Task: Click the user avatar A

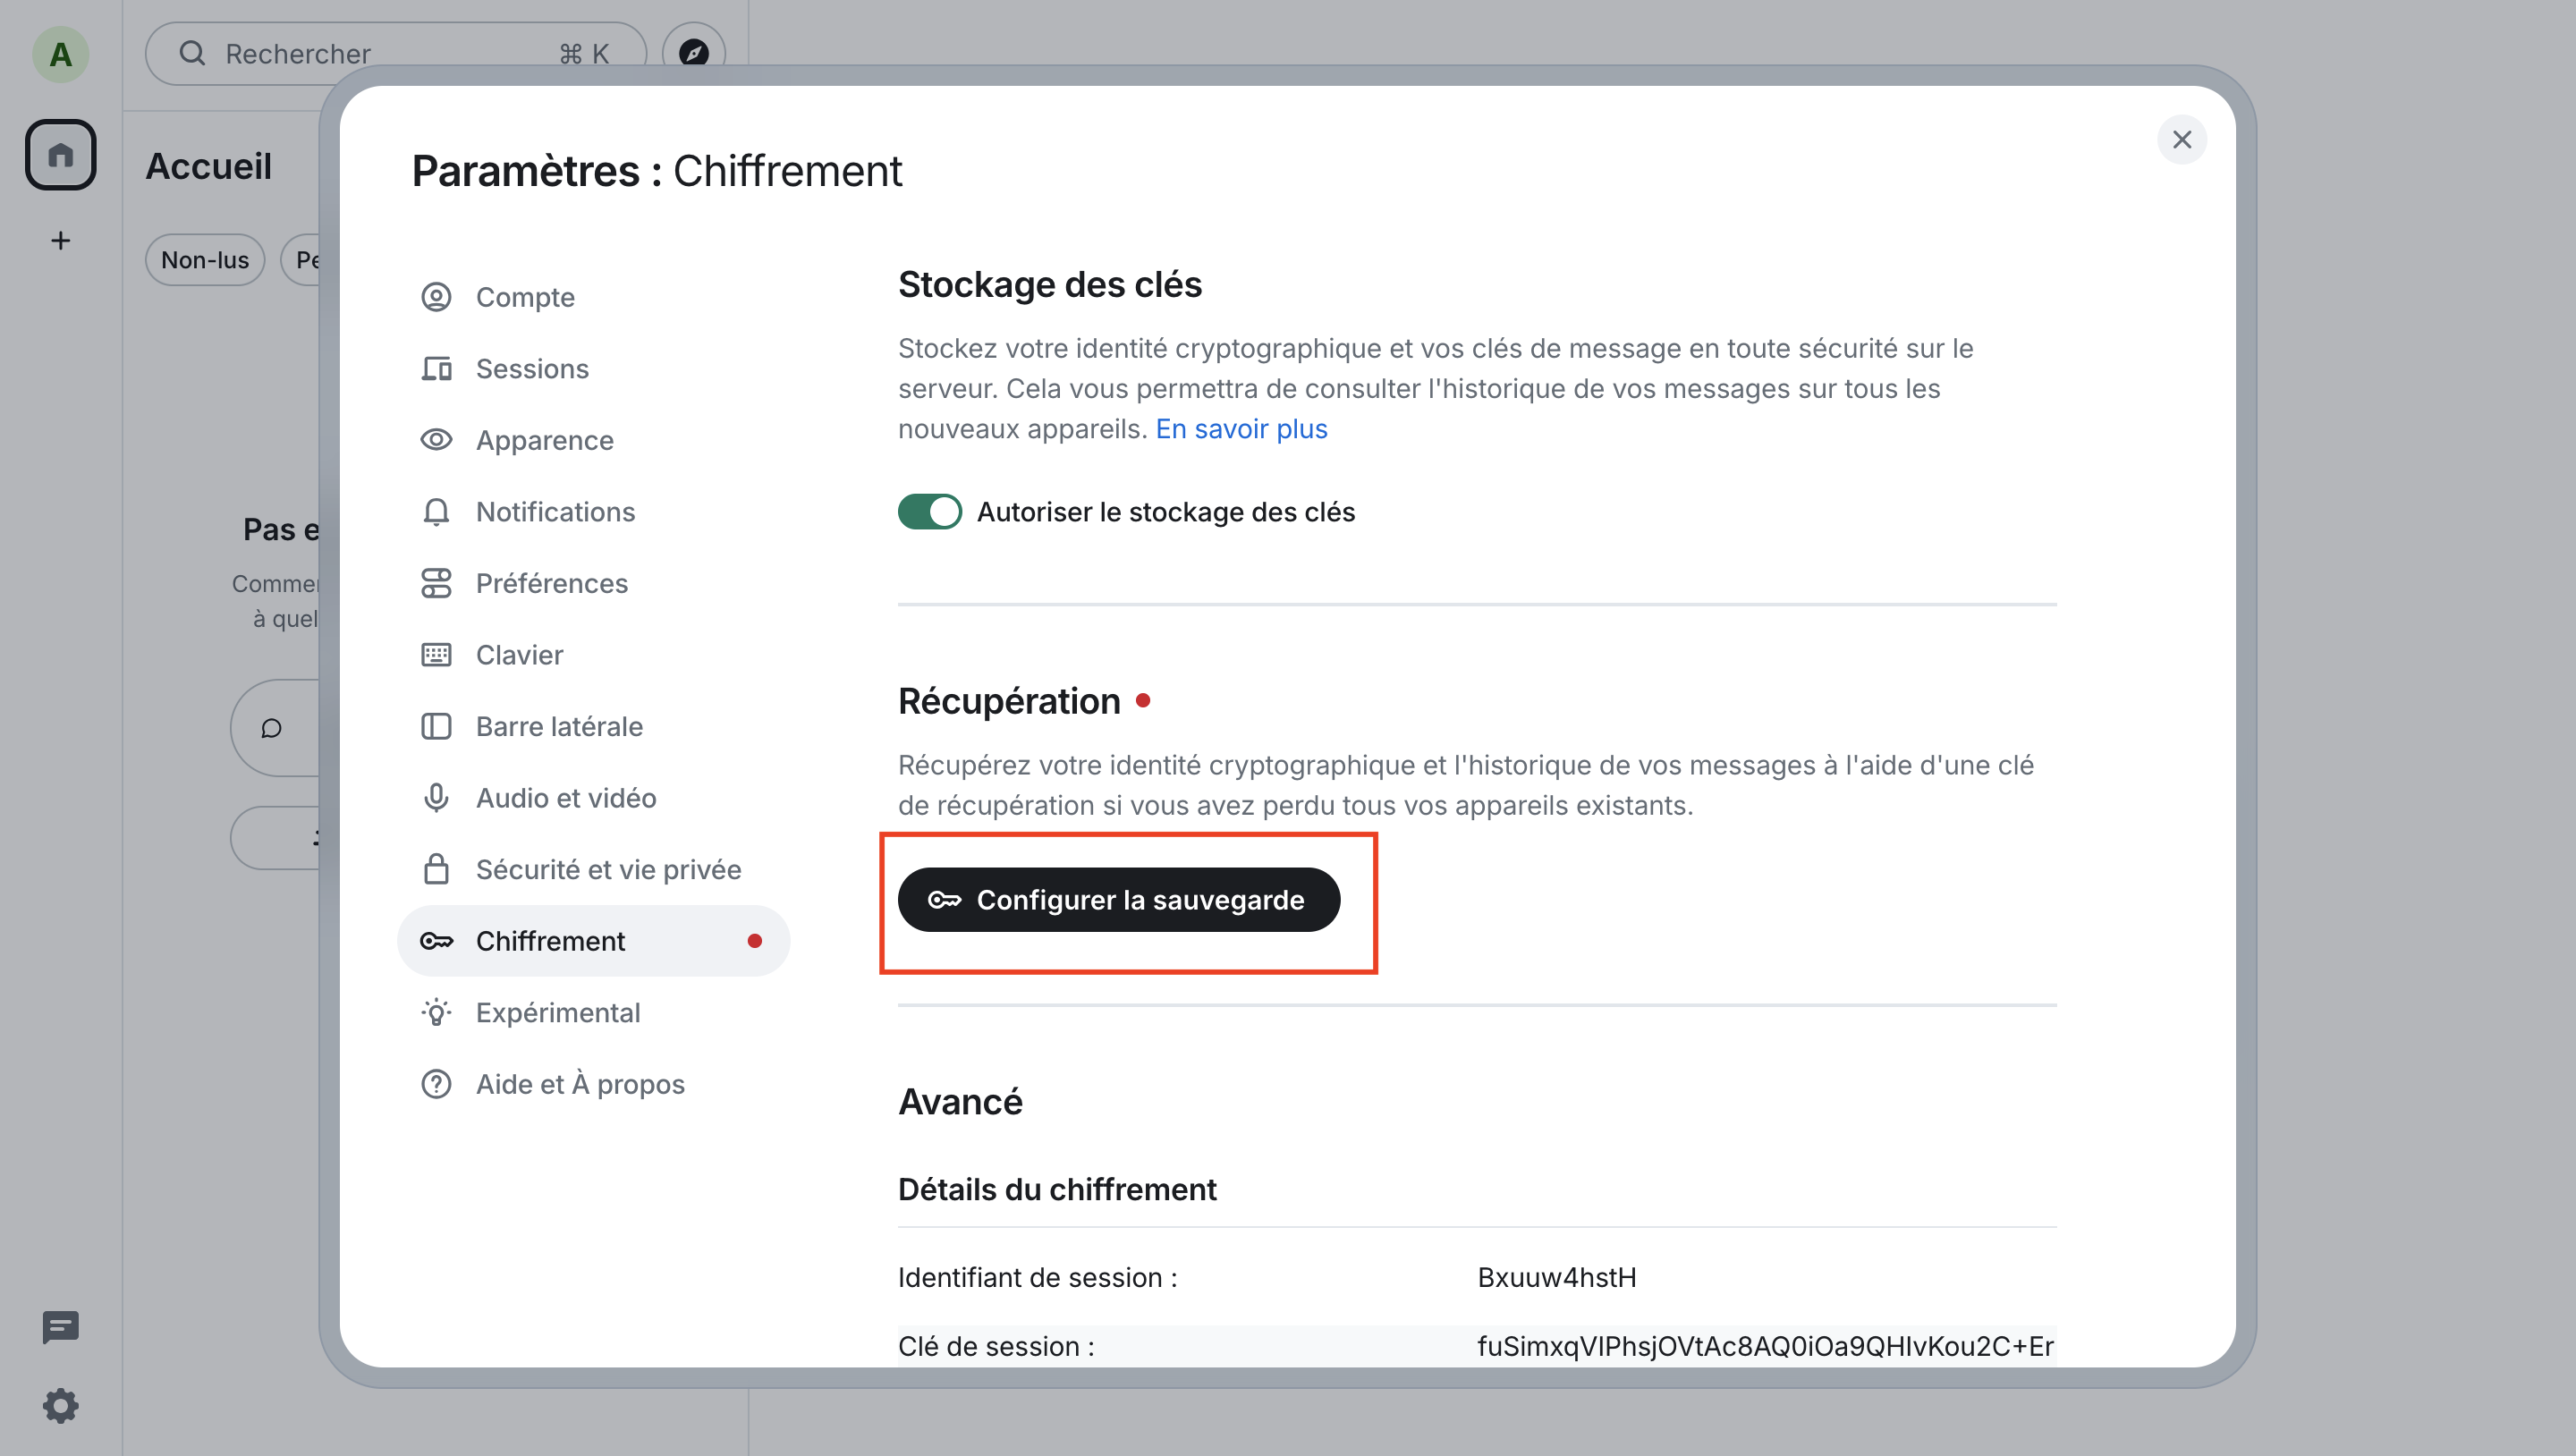Action: pyautogui.click(x=60, y=54)
